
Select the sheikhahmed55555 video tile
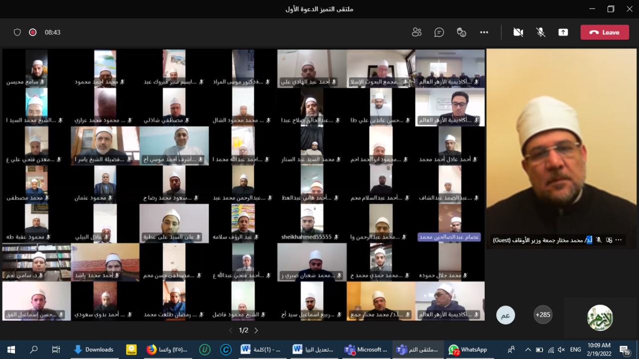point(312,223)
